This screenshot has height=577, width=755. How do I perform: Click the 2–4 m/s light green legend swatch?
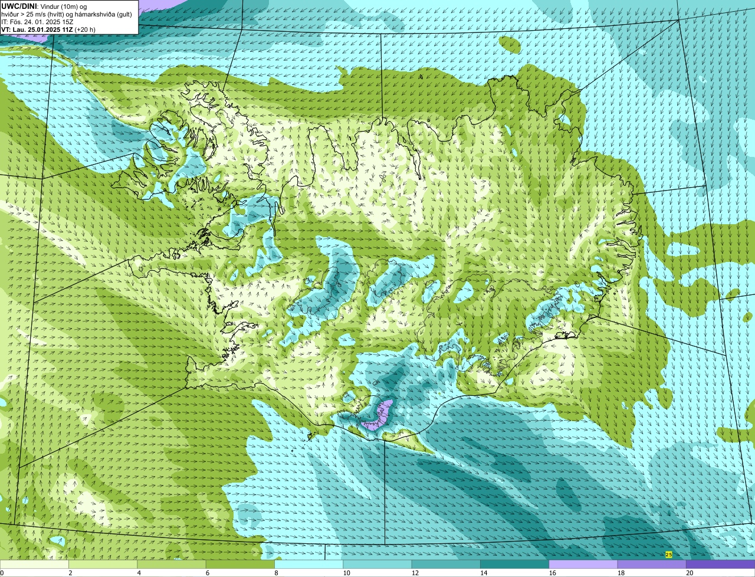(103, 564)
